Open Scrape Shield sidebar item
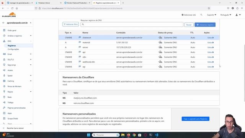The image size is (245, 138). pos(13,118)
